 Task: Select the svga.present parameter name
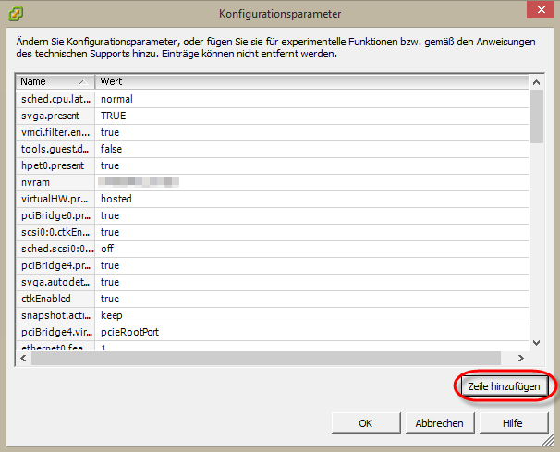point(55,116)
